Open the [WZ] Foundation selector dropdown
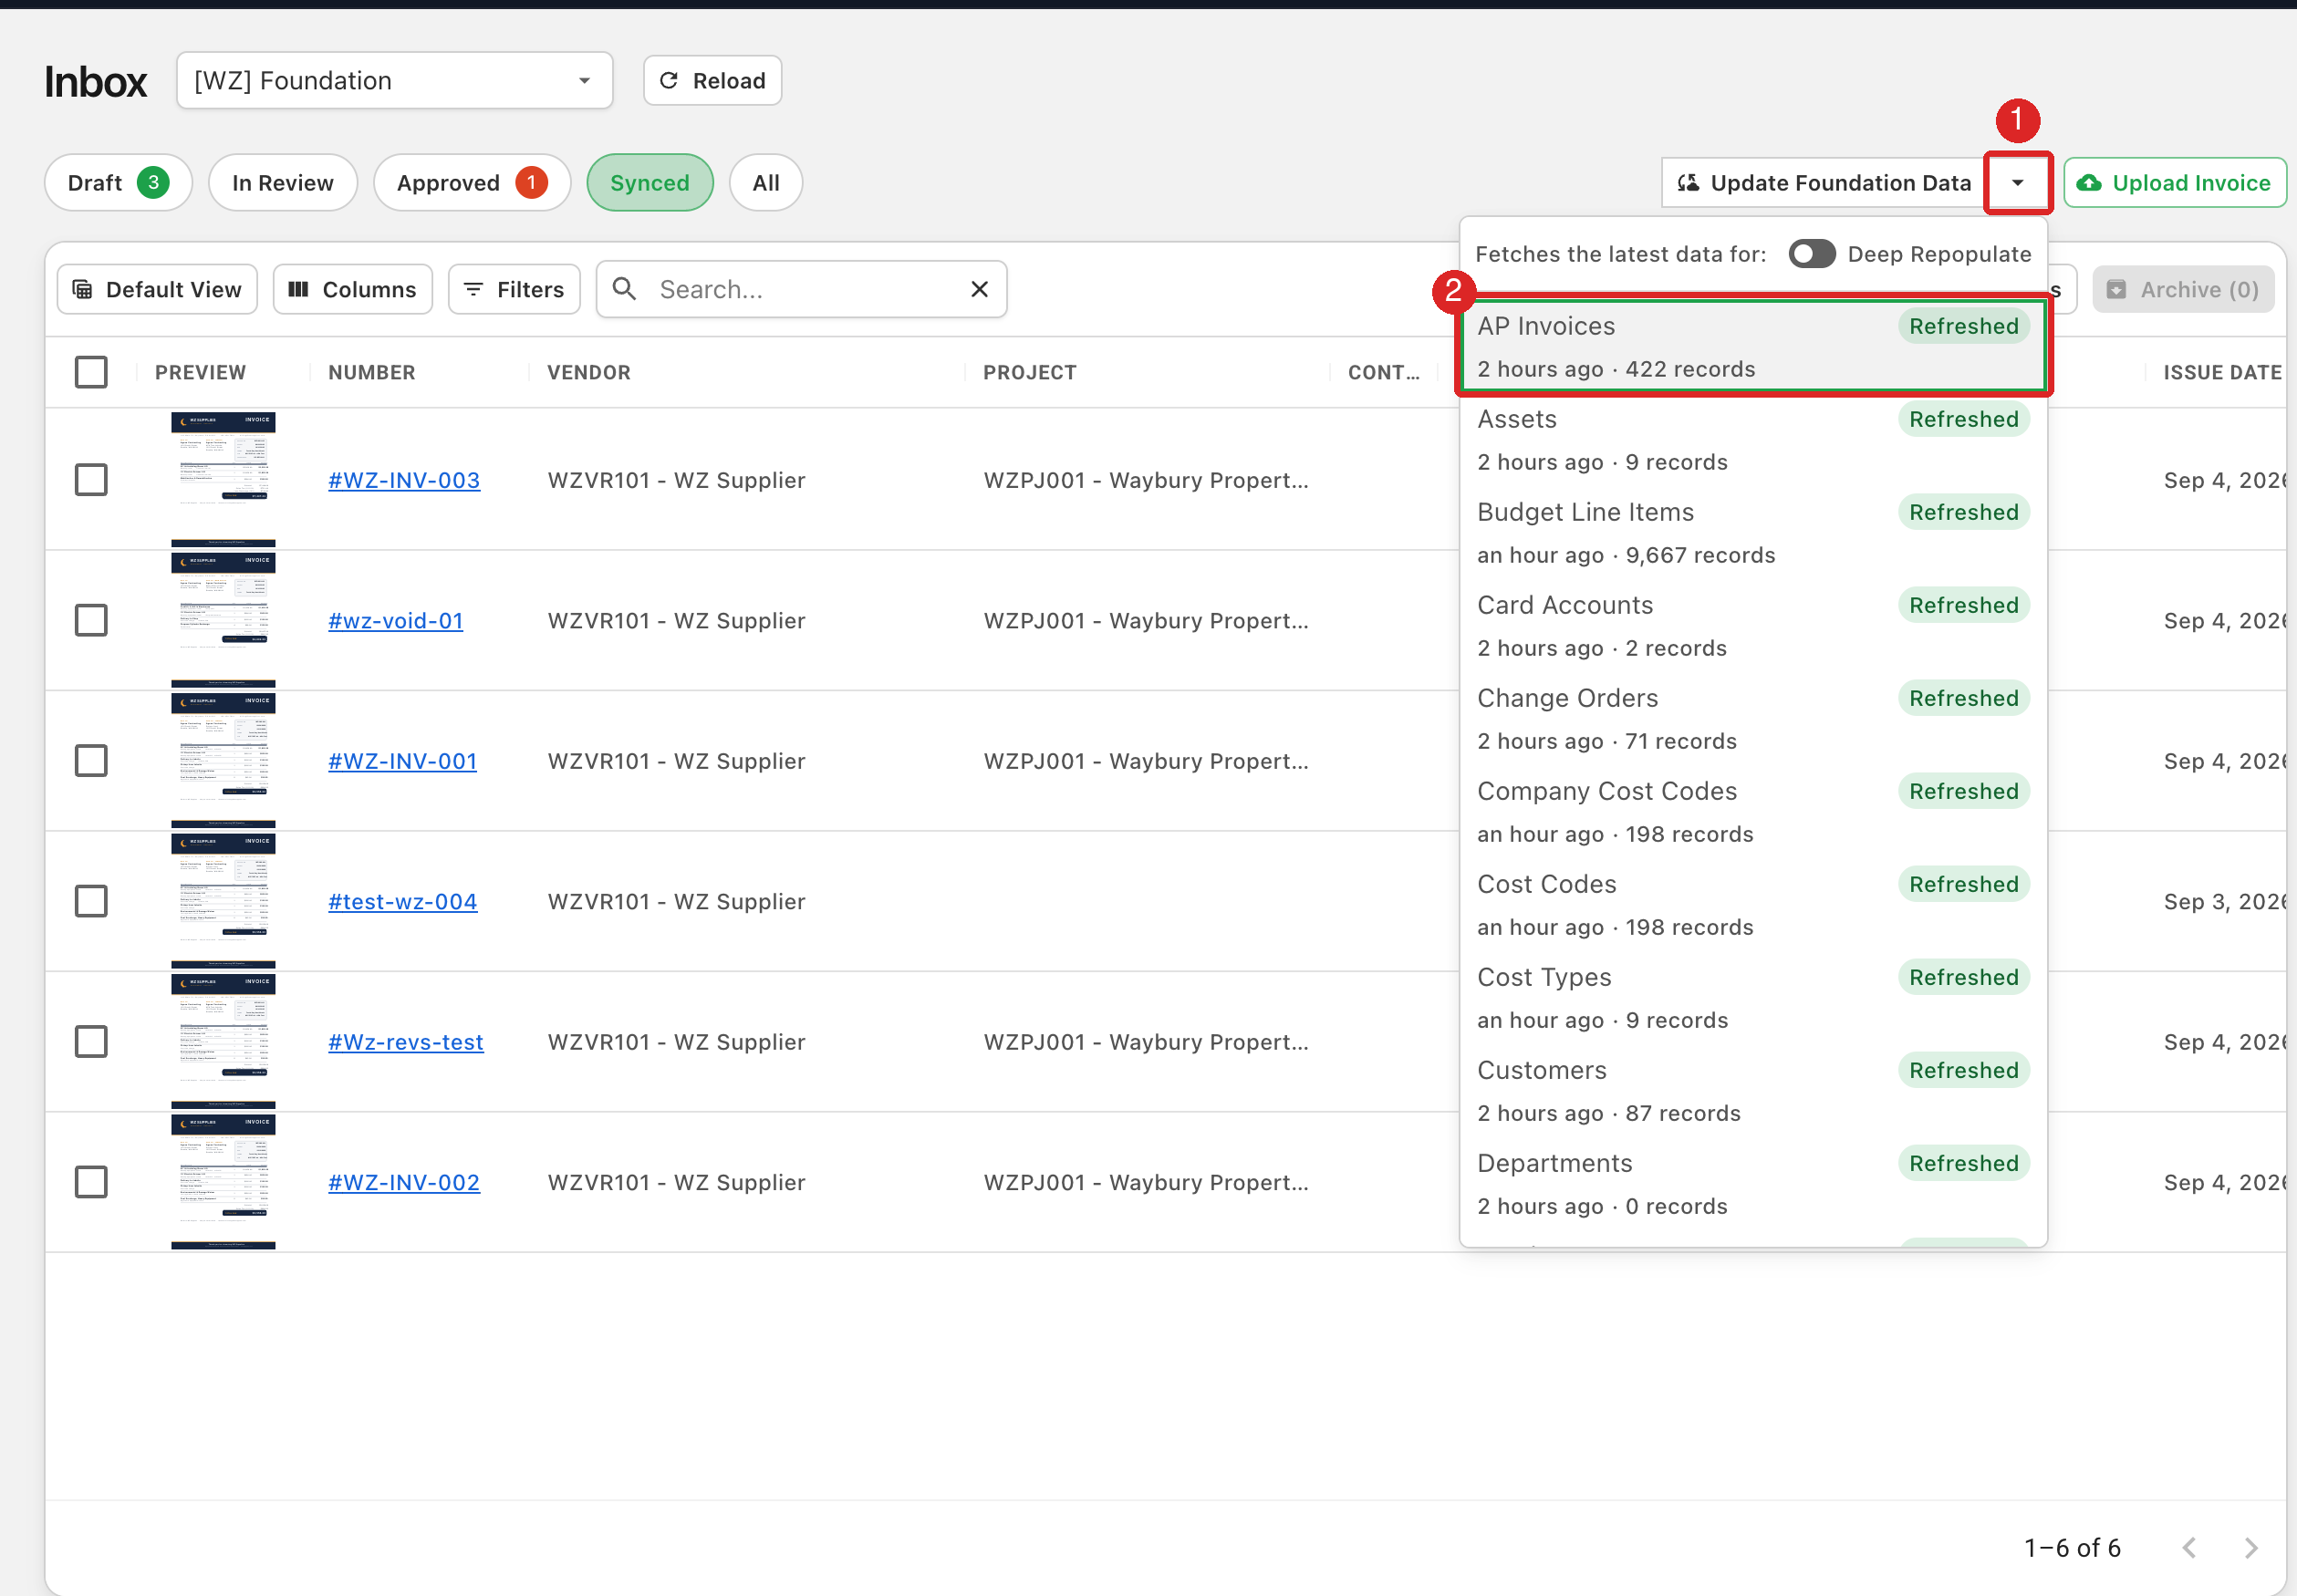 pos(394,81)
